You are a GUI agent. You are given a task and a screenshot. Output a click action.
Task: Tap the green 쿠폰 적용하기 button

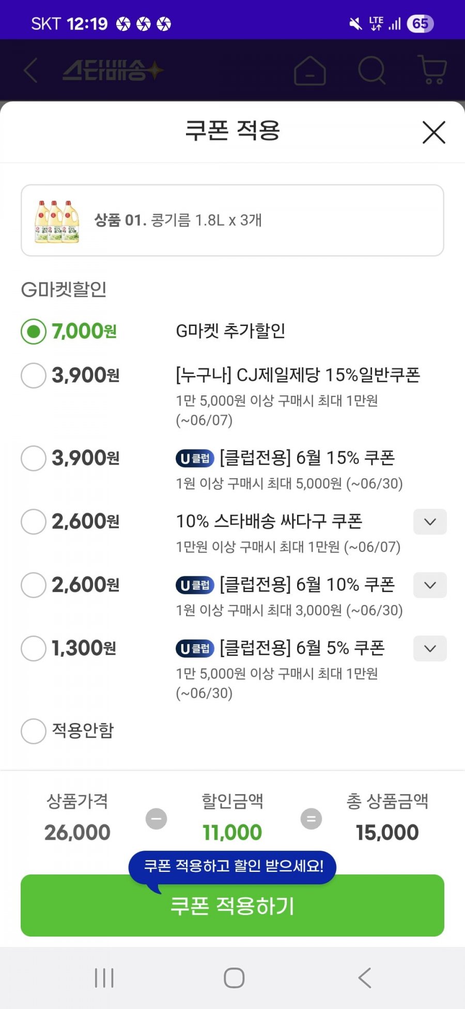[233, 906]
